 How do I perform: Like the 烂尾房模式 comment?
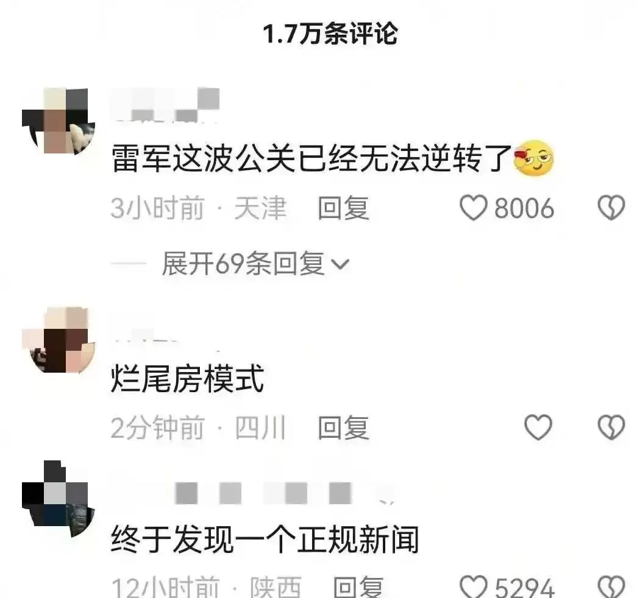click(538, 427)
